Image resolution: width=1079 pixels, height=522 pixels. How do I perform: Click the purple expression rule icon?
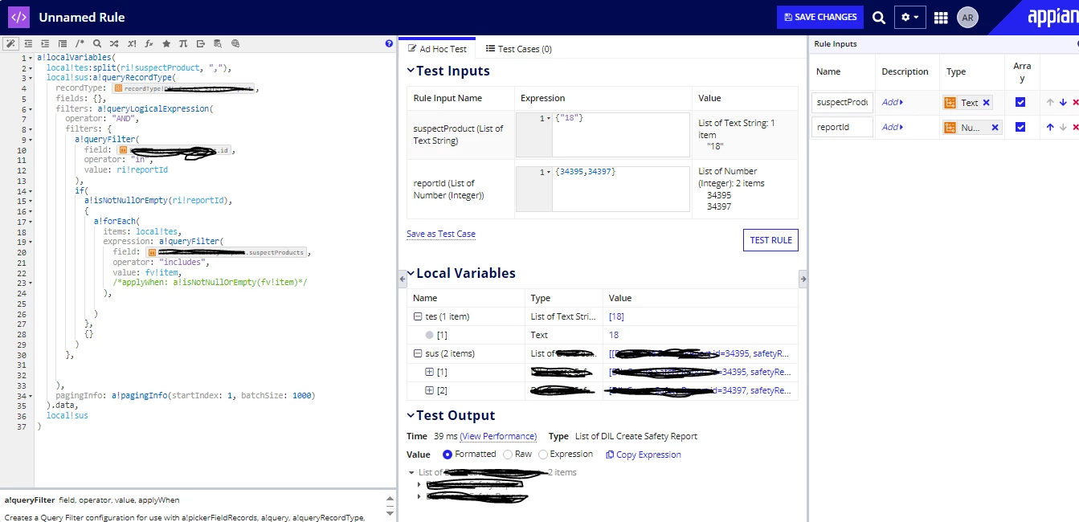[18, 17]
